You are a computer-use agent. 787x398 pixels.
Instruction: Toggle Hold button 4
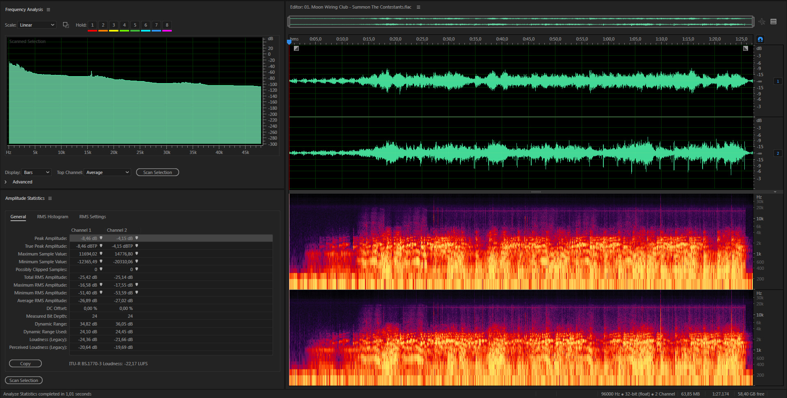click(x=124, y=25)
